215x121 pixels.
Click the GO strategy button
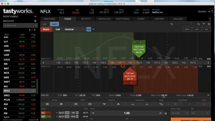(x=89, y=29)
